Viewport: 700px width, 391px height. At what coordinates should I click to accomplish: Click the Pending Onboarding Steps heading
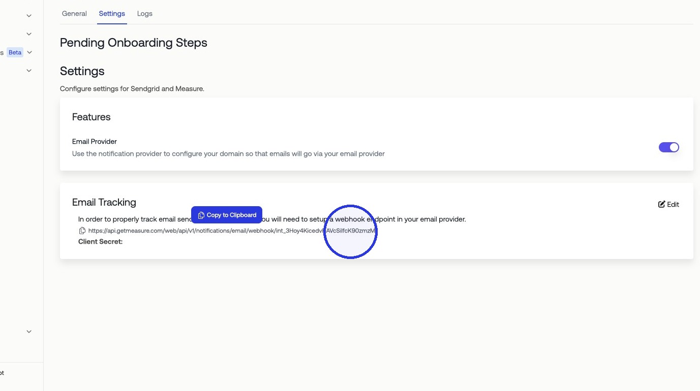coord(134,43)
